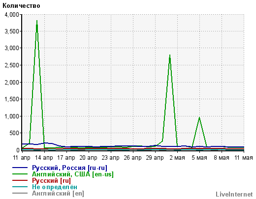Click the green peak before 2 мая
The height and width of the screenshot is (199, 256).
170,55
